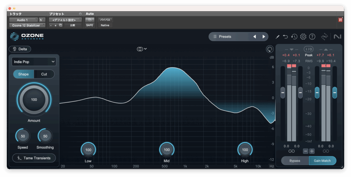Expand the channel mode dropdown above graph
The image size is (351, 177).
[142, 49]
